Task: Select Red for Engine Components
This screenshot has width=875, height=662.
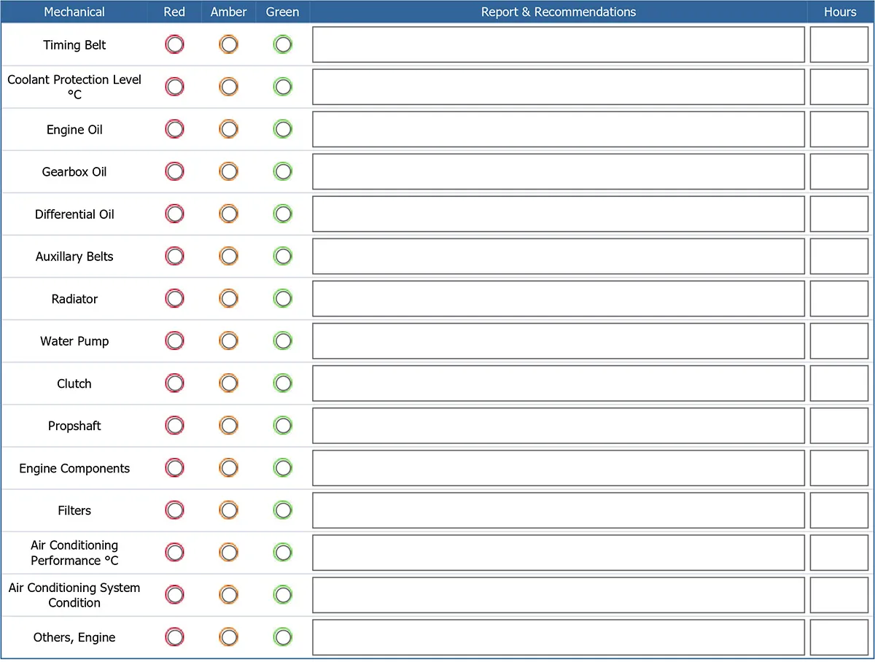Action: pyautogui.click(x=175, y=468)
